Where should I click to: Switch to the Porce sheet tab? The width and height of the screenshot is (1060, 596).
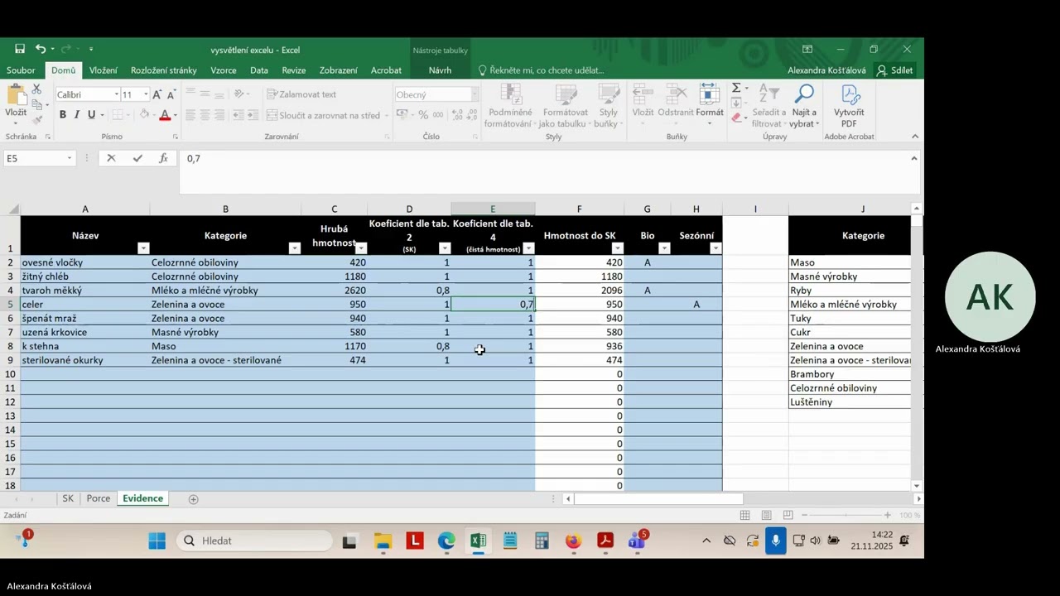(99, 498)
